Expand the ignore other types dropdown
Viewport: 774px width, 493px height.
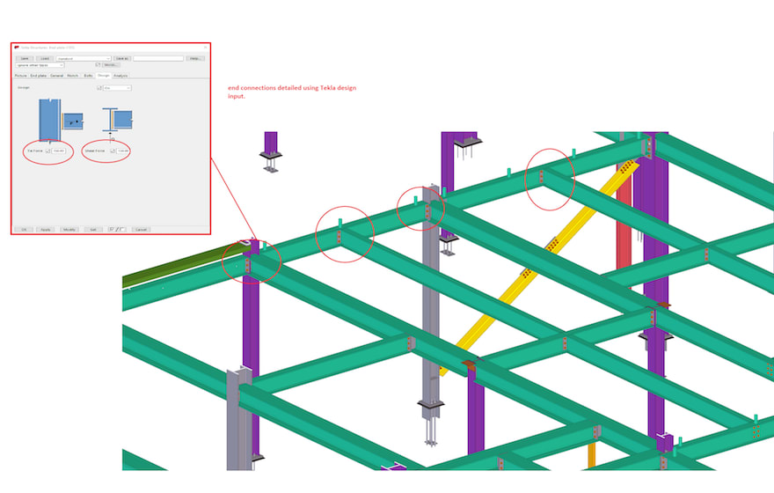[40, 65]
